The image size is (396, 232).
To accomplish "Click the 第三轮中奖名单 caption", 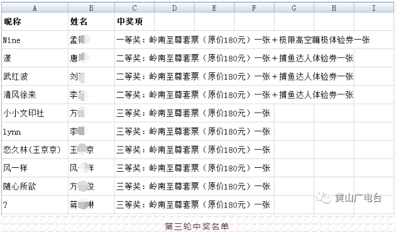I will point(197,226).
